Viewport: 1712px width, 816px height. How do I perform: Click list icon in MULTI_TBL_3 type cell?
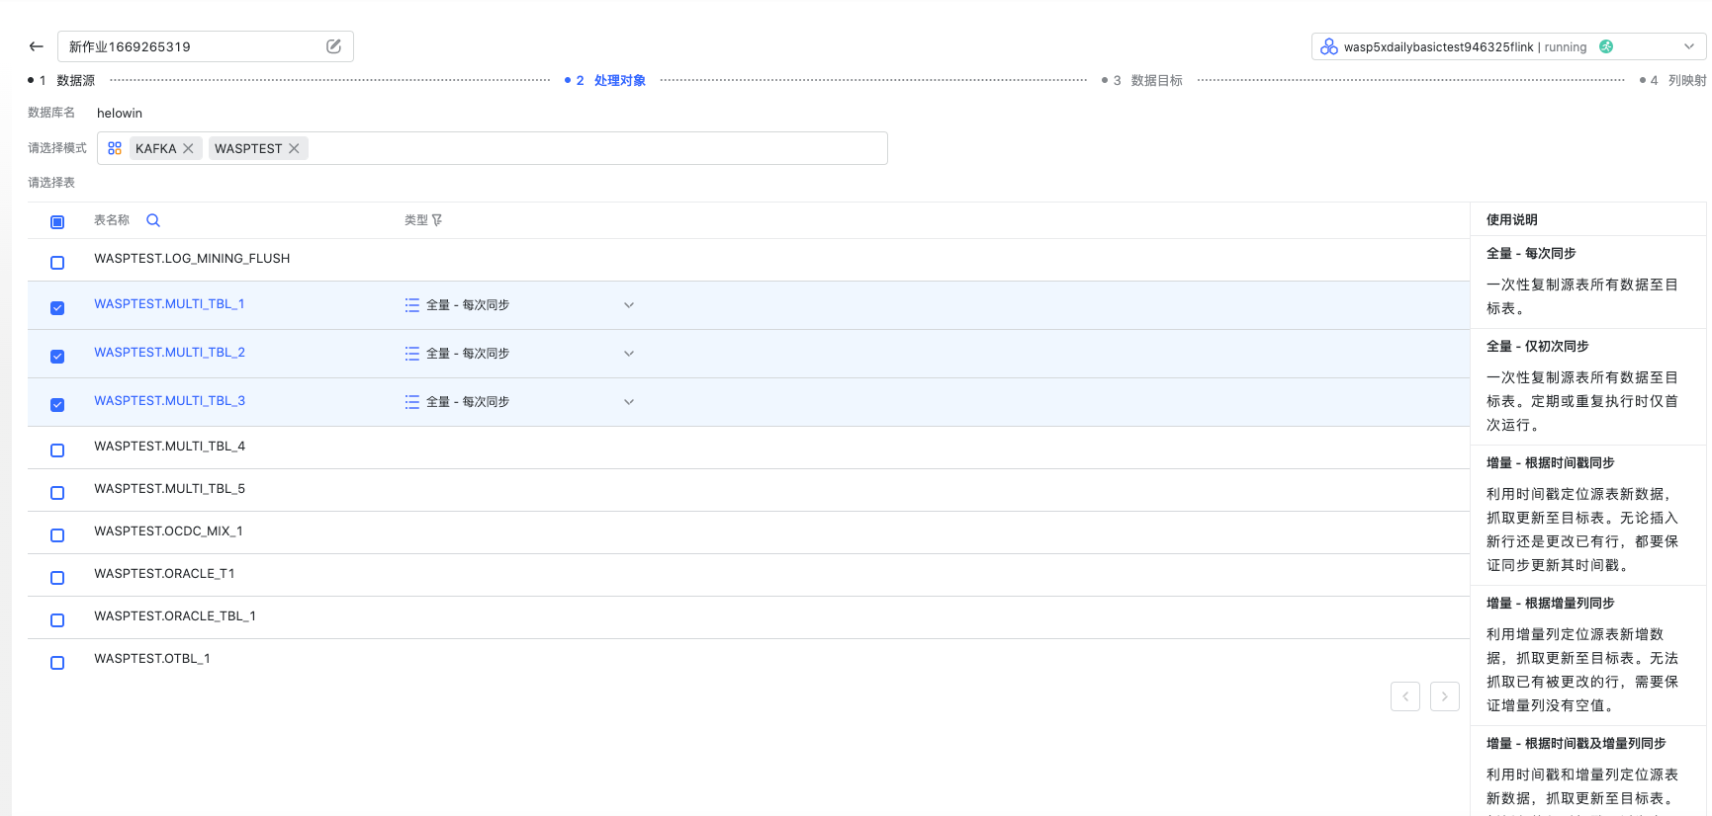point(412,402)
